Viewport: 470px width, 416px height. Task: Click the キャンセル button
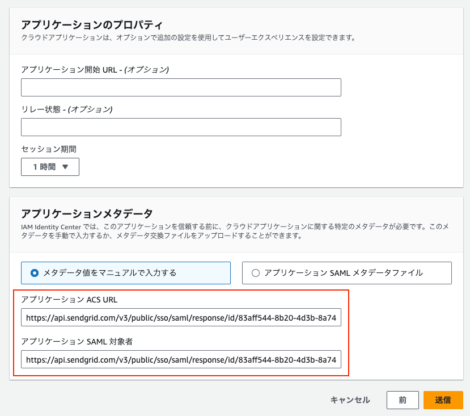pyautogui.click(x=350, y=400)
